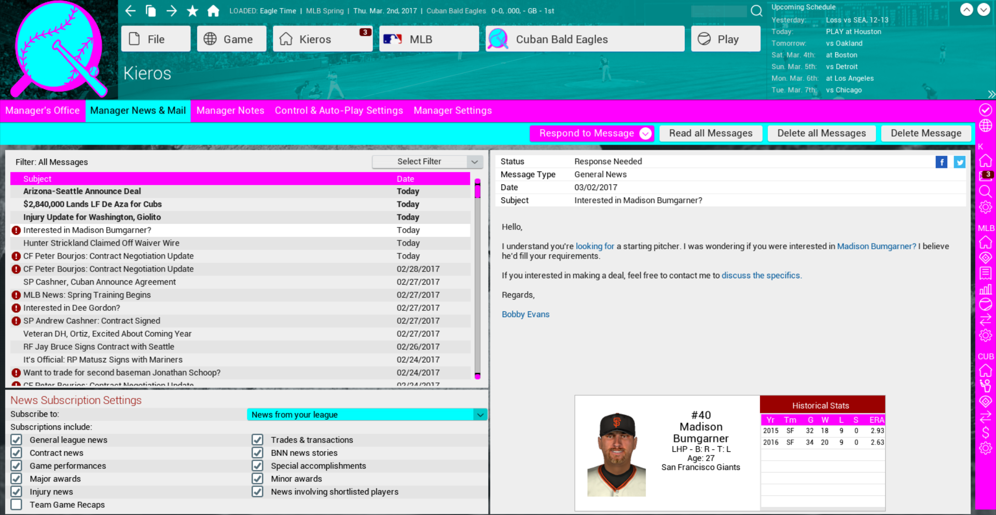Open the Manager Notes tab
The height and width of the screenshot is (515, 996).
(230, 110)
